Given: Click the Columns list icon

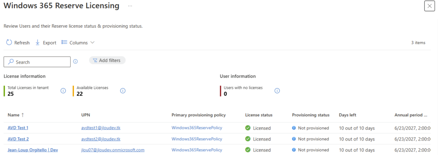Looking at the screenshot, I should point(64,42).
